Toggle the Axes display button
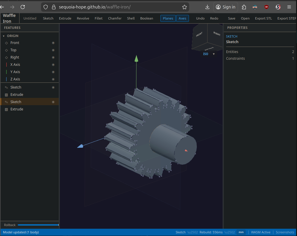 click(182, 18)
